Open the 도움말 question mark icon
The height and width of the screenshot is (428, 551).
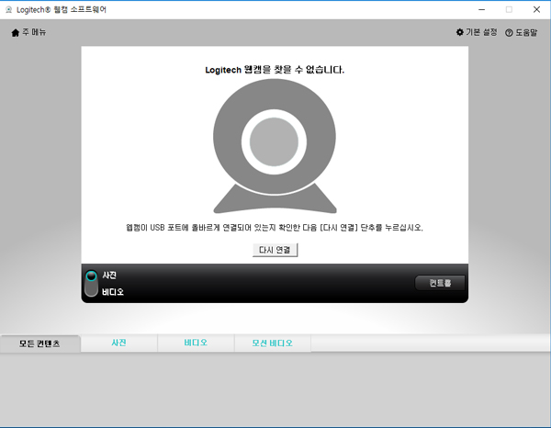tap(509, 33)
